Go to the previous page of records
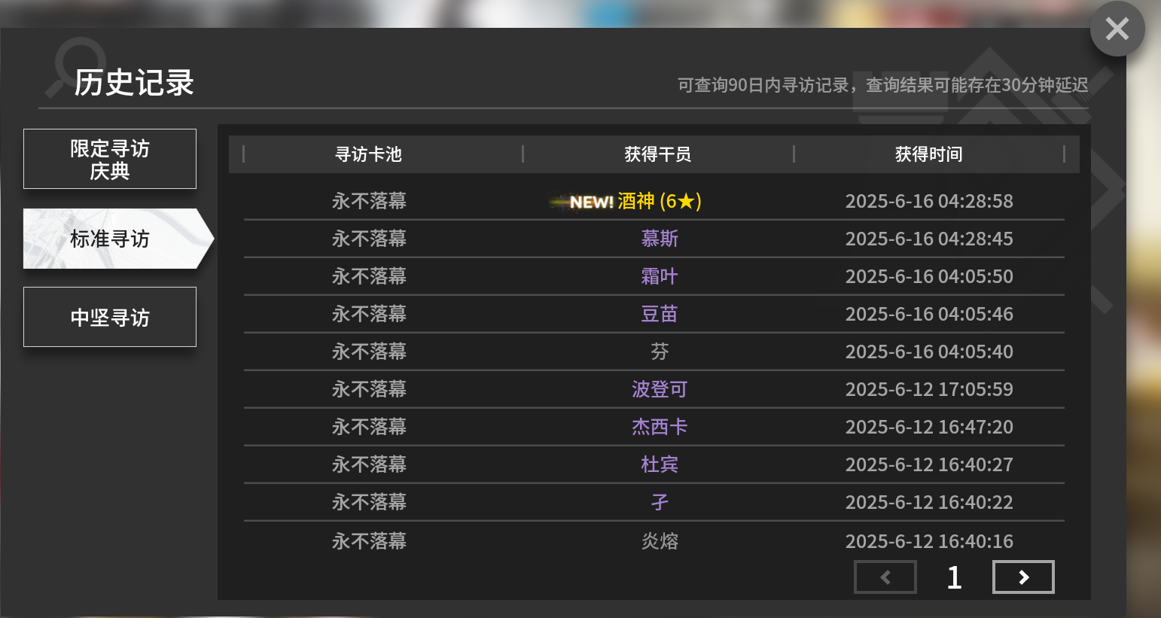Image resolution: width=1161 pixels, height=618 pixels. [885, 577]
